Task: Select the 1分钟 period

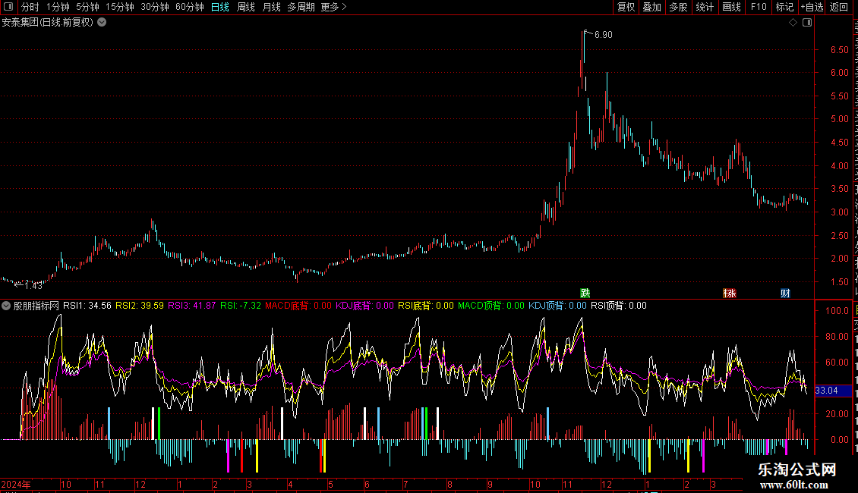Action: 58,7
